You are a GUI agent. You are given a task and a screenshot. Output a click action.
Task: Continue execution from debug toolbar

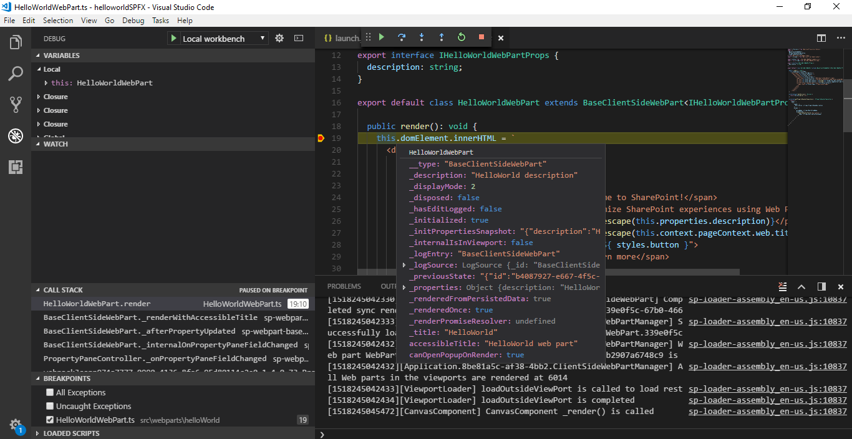coord(382,37)
